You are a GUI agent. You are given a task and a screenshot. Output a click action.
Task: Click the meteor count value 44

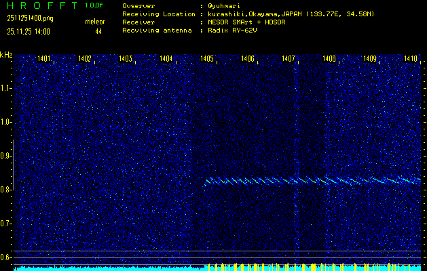click(x=98, y=31)
